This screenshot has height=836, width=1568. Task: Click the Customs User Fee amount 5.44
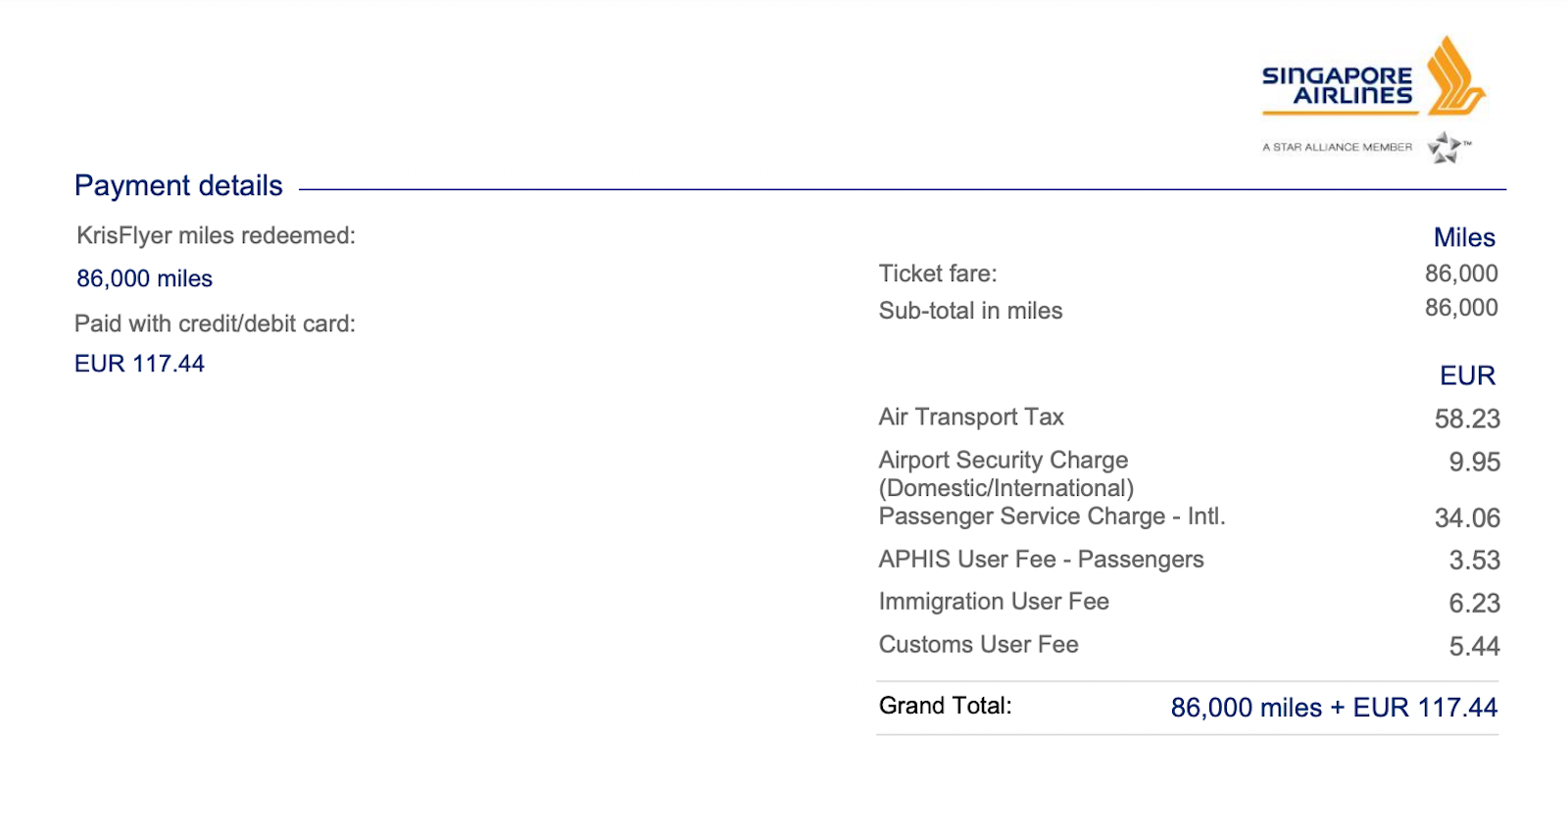1474,647
